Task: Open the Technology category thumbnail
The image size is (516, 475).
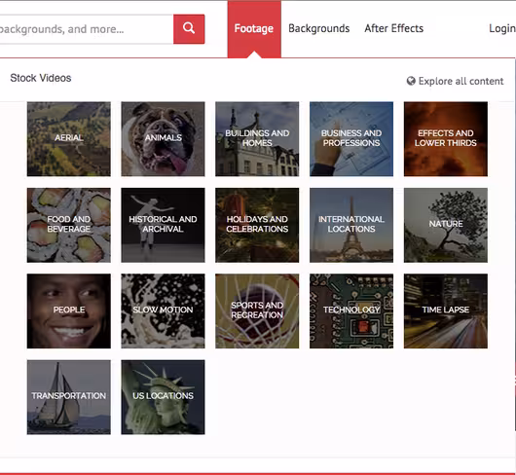Action: [351, 311]
